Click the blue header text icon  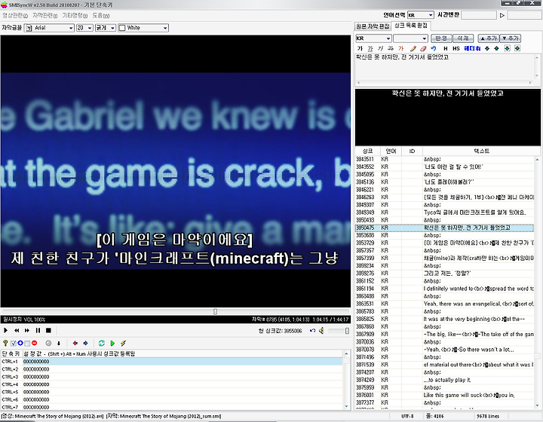[472, 48]
